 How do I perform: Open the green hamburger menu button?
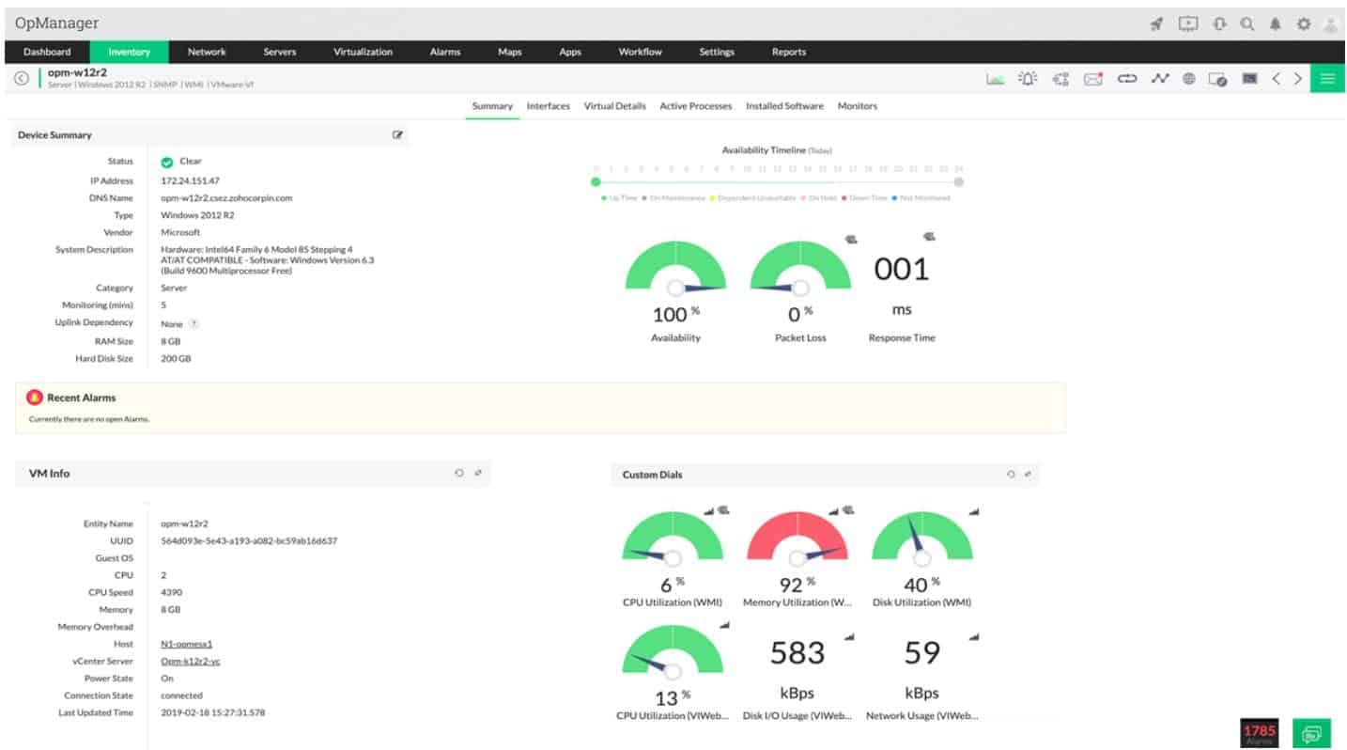1327,79
